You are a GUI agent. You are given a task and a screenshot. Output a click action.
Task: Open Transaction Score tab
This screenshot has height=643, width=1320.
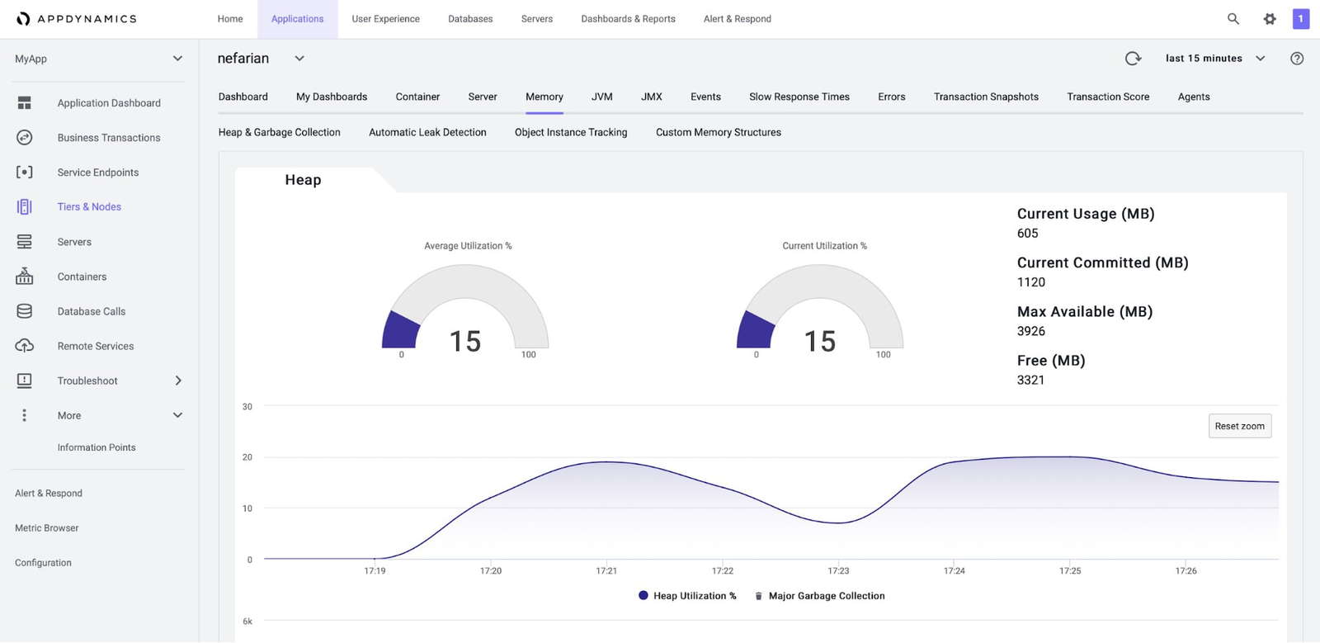1108,97
